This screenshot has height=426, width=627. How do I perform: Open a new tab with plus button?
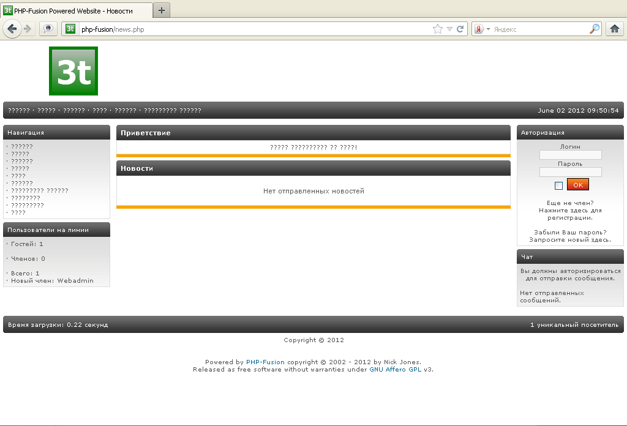pos(162,10)
